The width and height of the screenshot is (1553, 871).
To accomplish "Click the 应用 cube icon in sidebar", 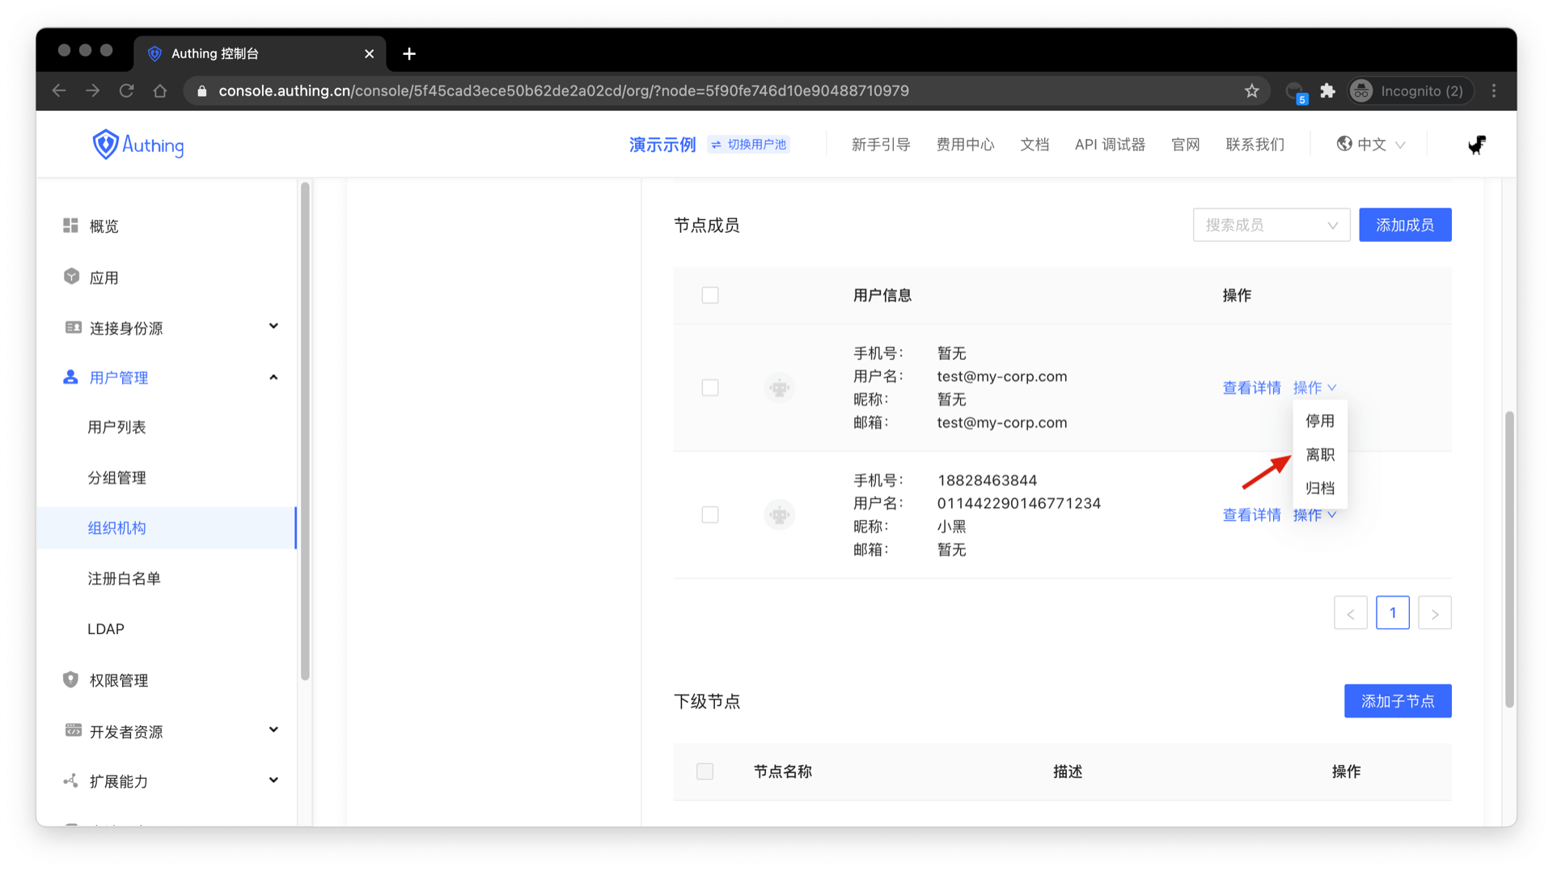I will 71,277.
